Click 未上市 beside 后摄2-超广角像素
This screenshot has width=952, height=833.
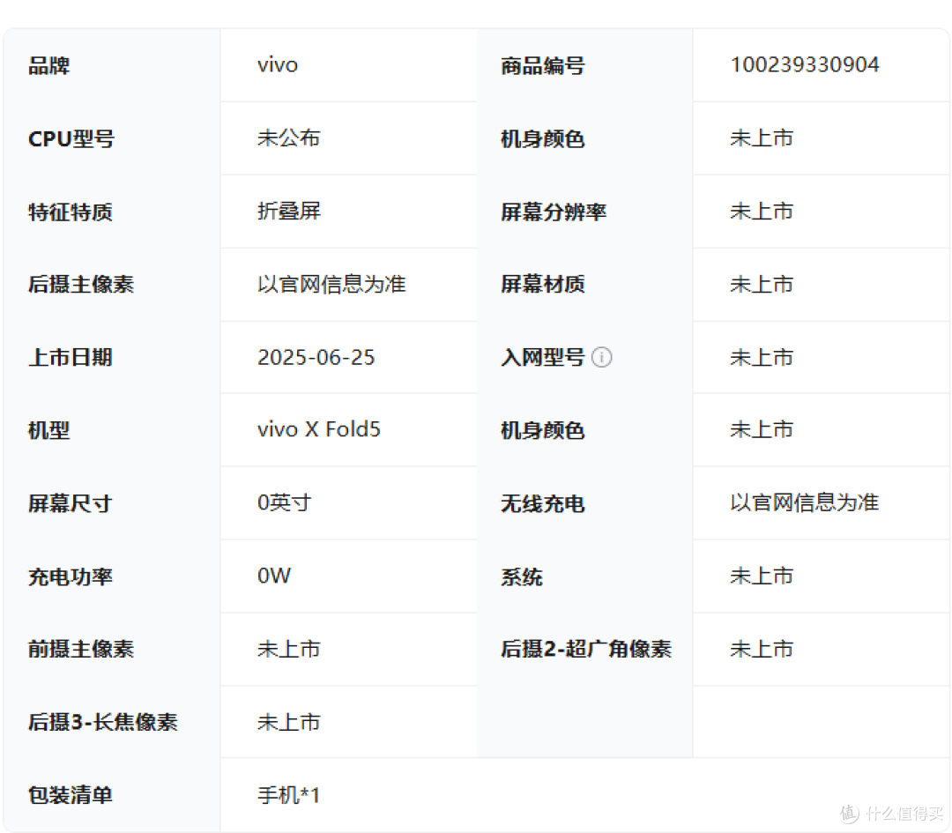tap(762, 649)
